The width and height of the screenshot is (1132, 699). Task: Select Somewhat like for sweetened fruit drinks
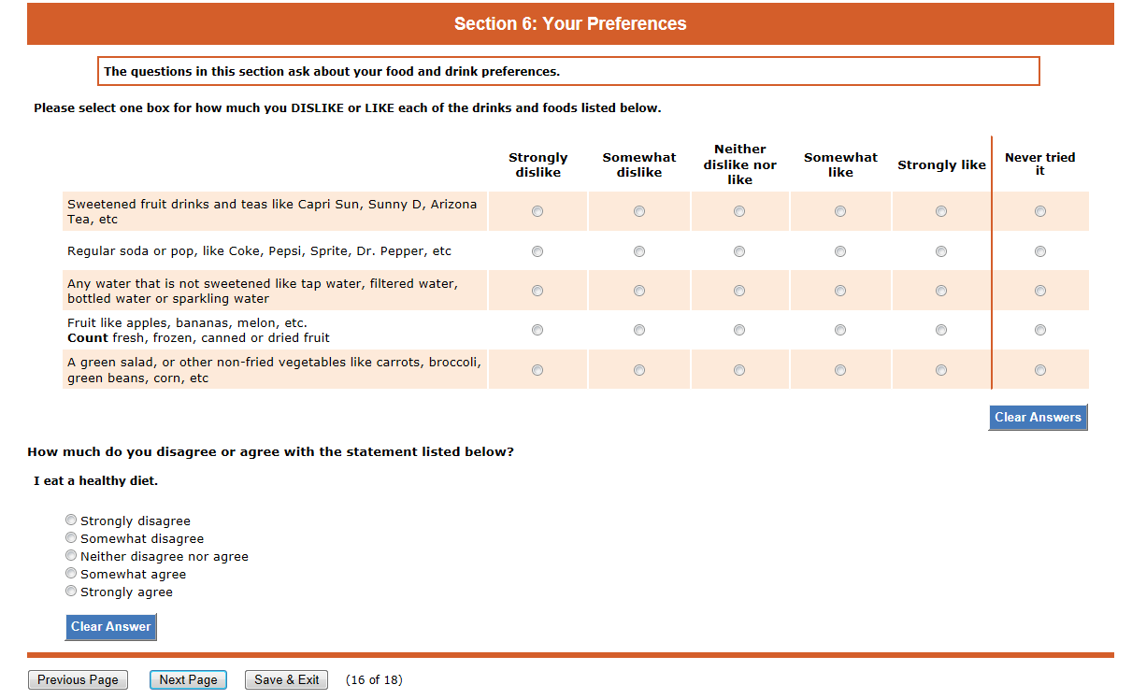pyautogui.click(x=840, y=212)
